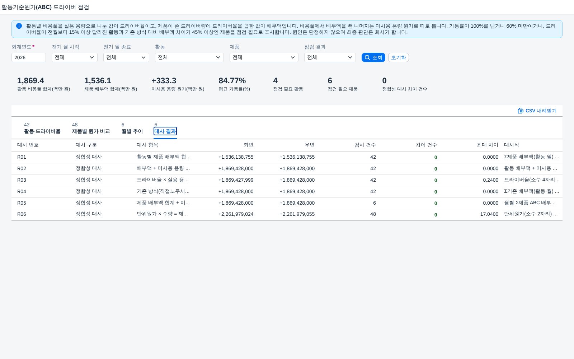Click the 차이 건수 column header
Screen dimensions: 574x359
tap(426, 145)
